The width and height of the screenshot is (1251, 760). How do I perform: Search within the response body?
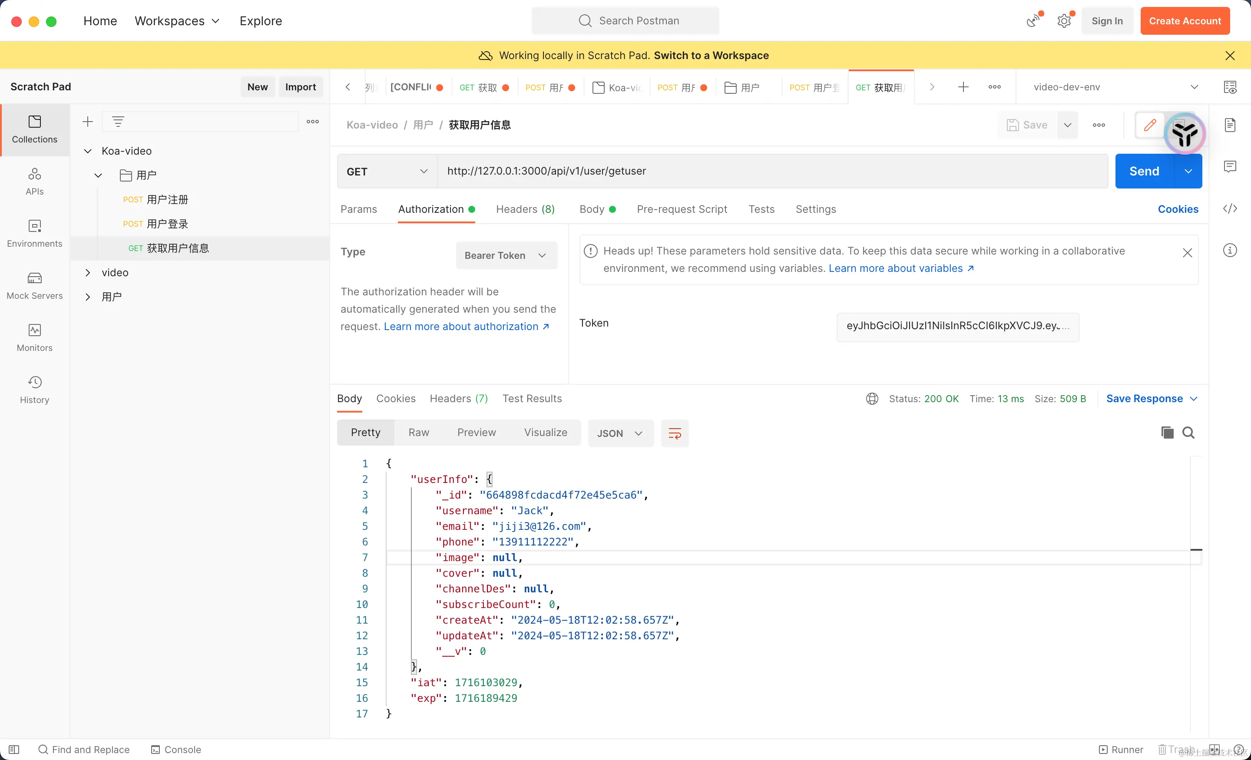1188,433
